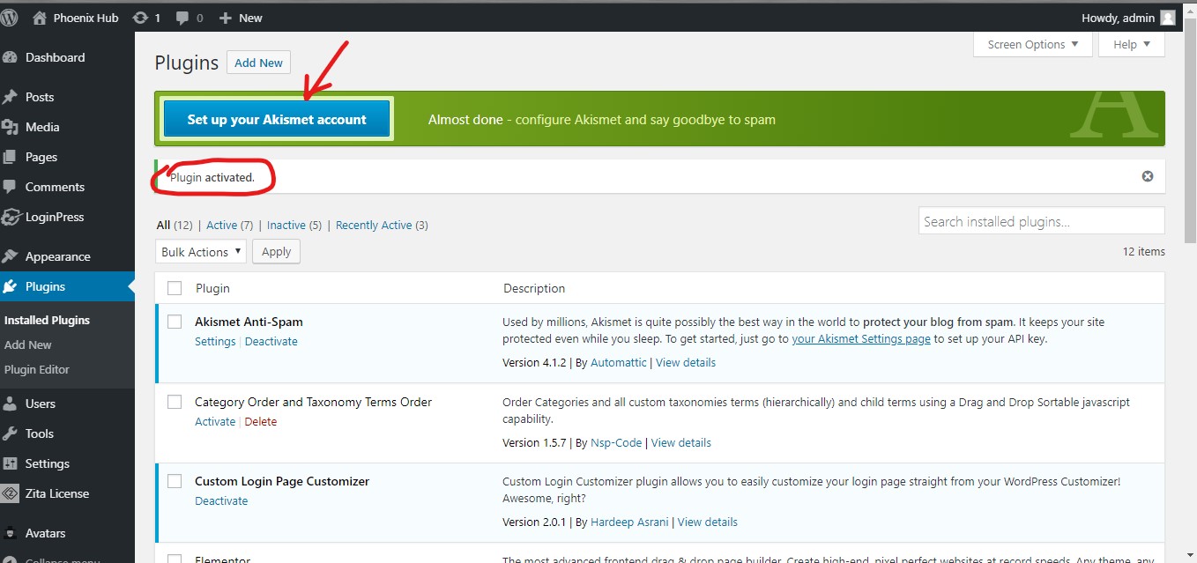This screenshot has height=563, width=1197.
Task: Click the 12 items count text
Action: pos(1144,251)
